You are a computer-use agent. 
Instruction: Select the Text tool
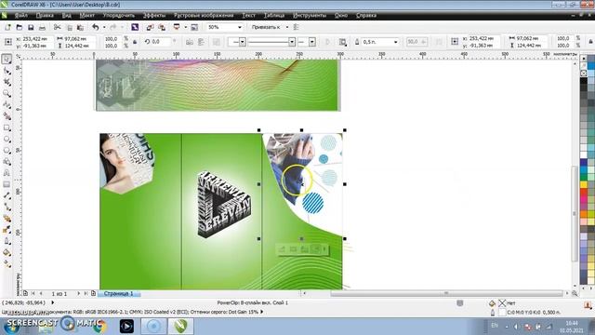(x=7, y=173)
